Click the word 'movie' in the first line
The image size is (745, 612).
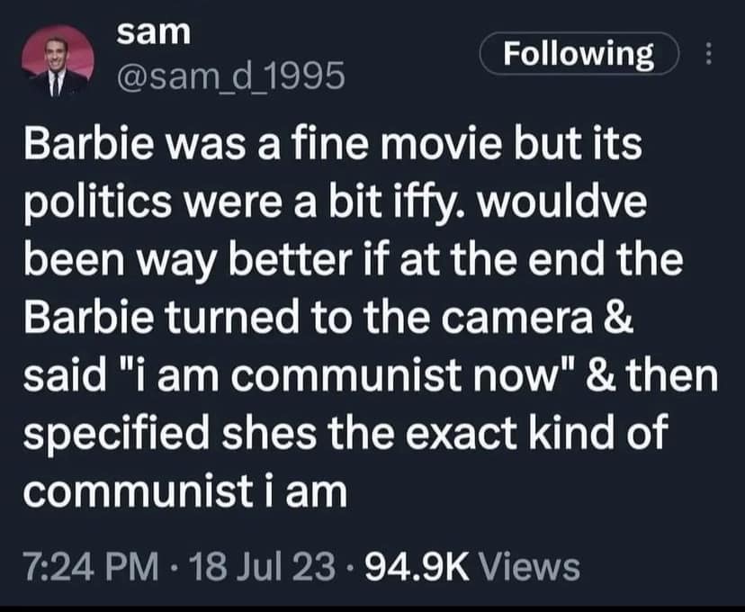[440, 145]
